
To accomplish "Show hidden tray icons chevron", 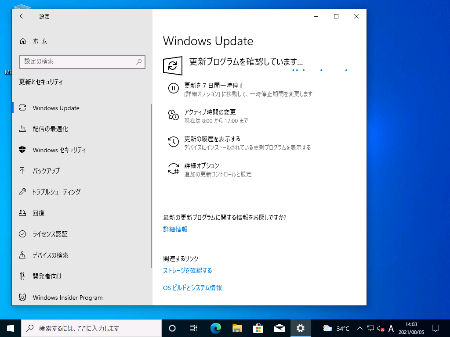I will click(x=360, y=328).
